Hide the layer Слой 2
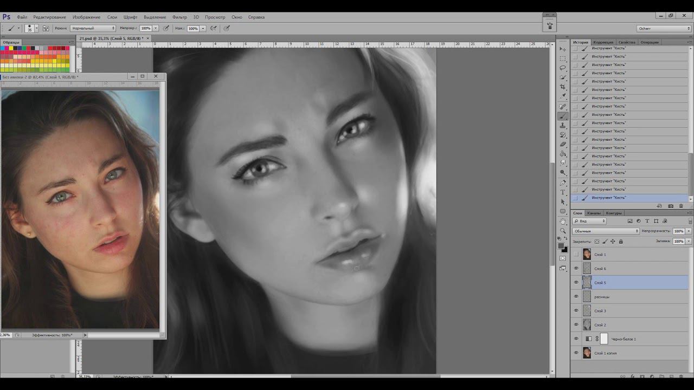The width and height of the screenshot is (694, 390). (x=576, y=325)
